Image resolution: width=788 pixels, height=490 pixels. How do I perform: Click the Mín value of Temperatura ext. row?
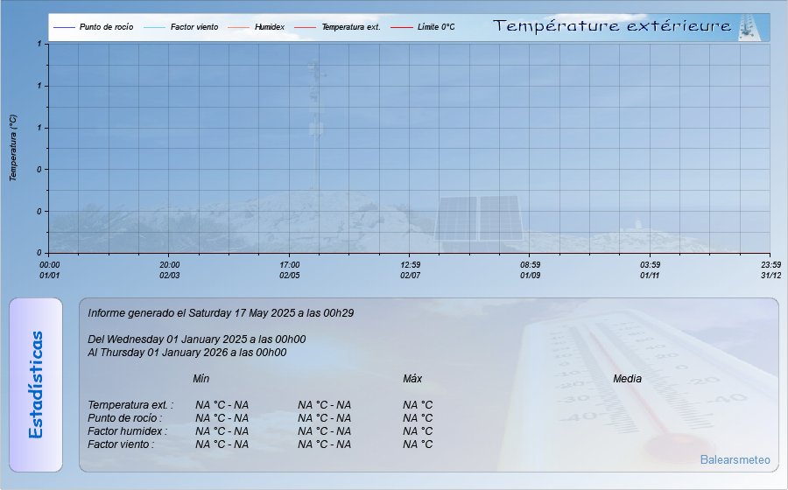(222, 404)
